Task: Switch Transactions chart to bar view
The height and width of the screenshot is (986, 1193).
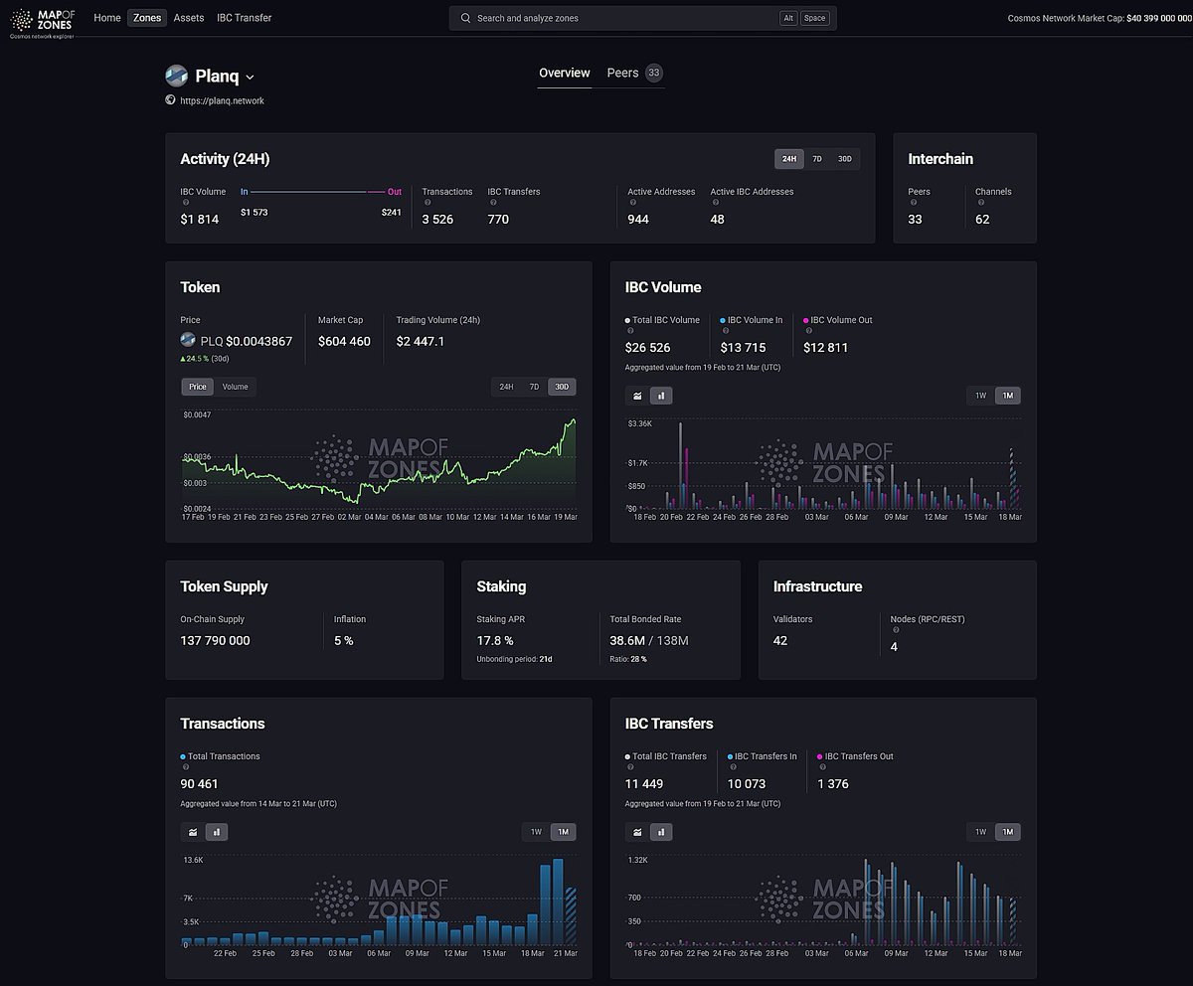Action: [x=217, y=832]
